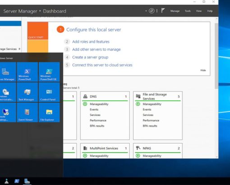Click the dashboard vertical scrollbar thumb
This screenshot has height=185, width=230.
[216, 56]
